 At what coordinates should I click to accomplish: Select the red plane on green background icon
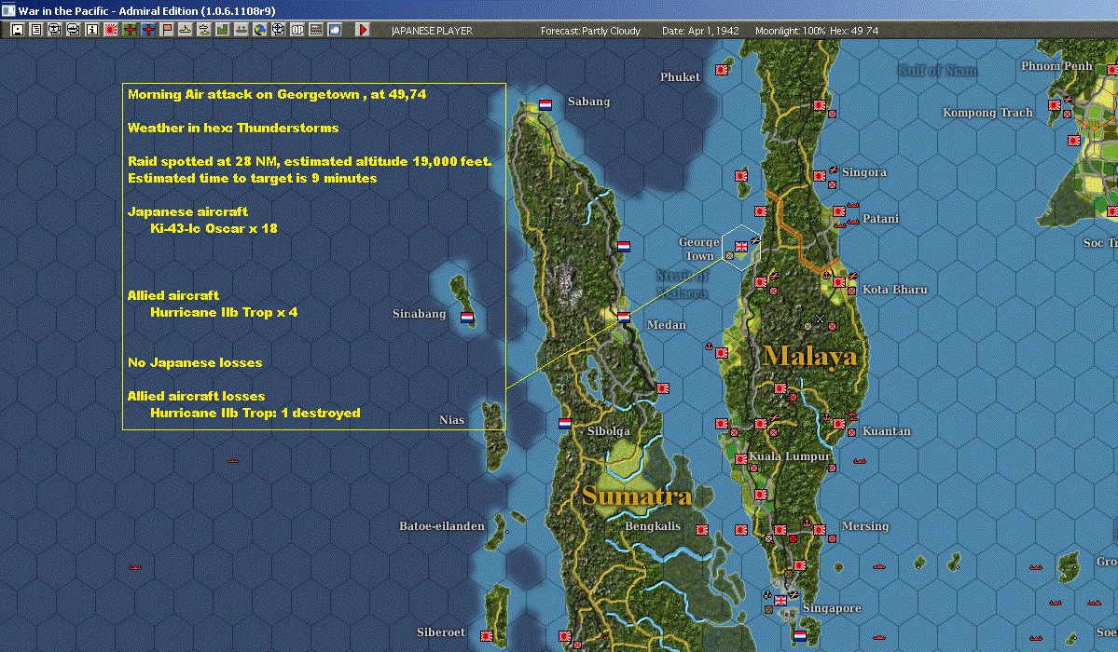tap(129, 30)
